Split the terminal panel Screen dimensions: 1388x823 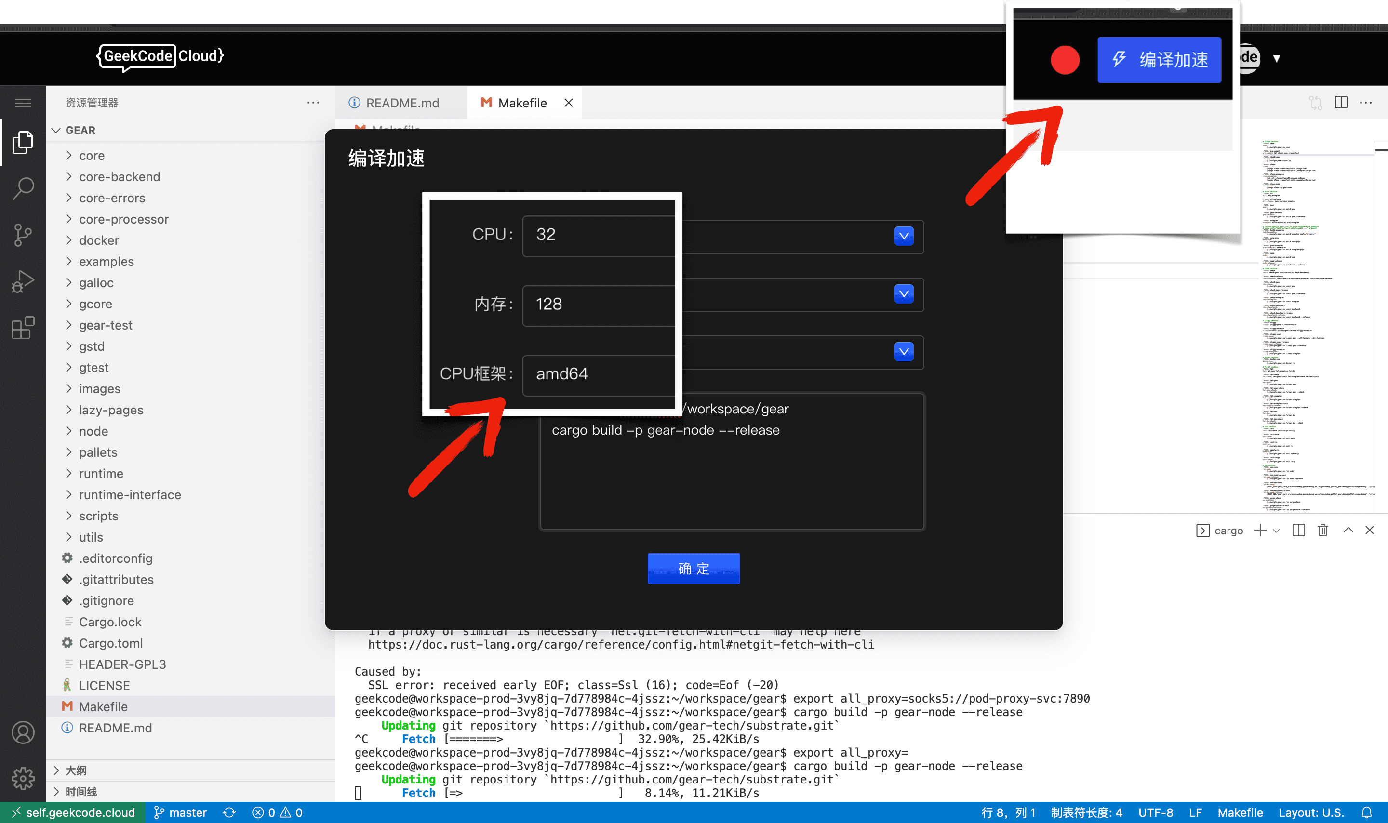pyautogui.click(x=1298, y=530)
